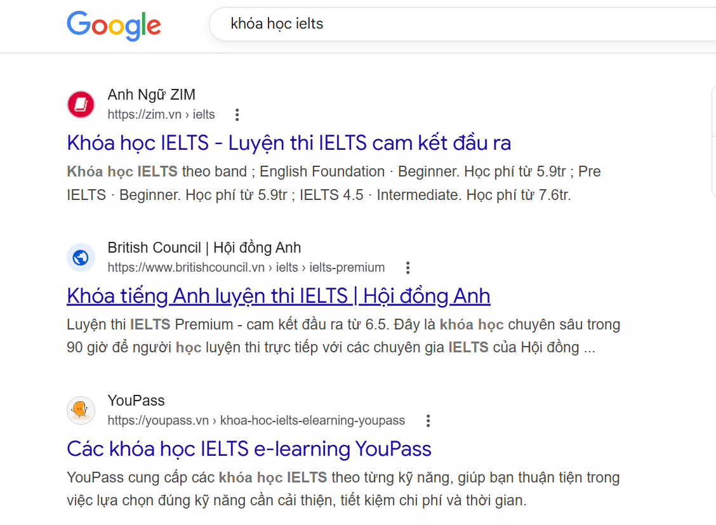Click the ZIM snippet starting 'Khóa học IELTS theo band'
This screenshot has height=525, width=716.
(x=334, y=183)
